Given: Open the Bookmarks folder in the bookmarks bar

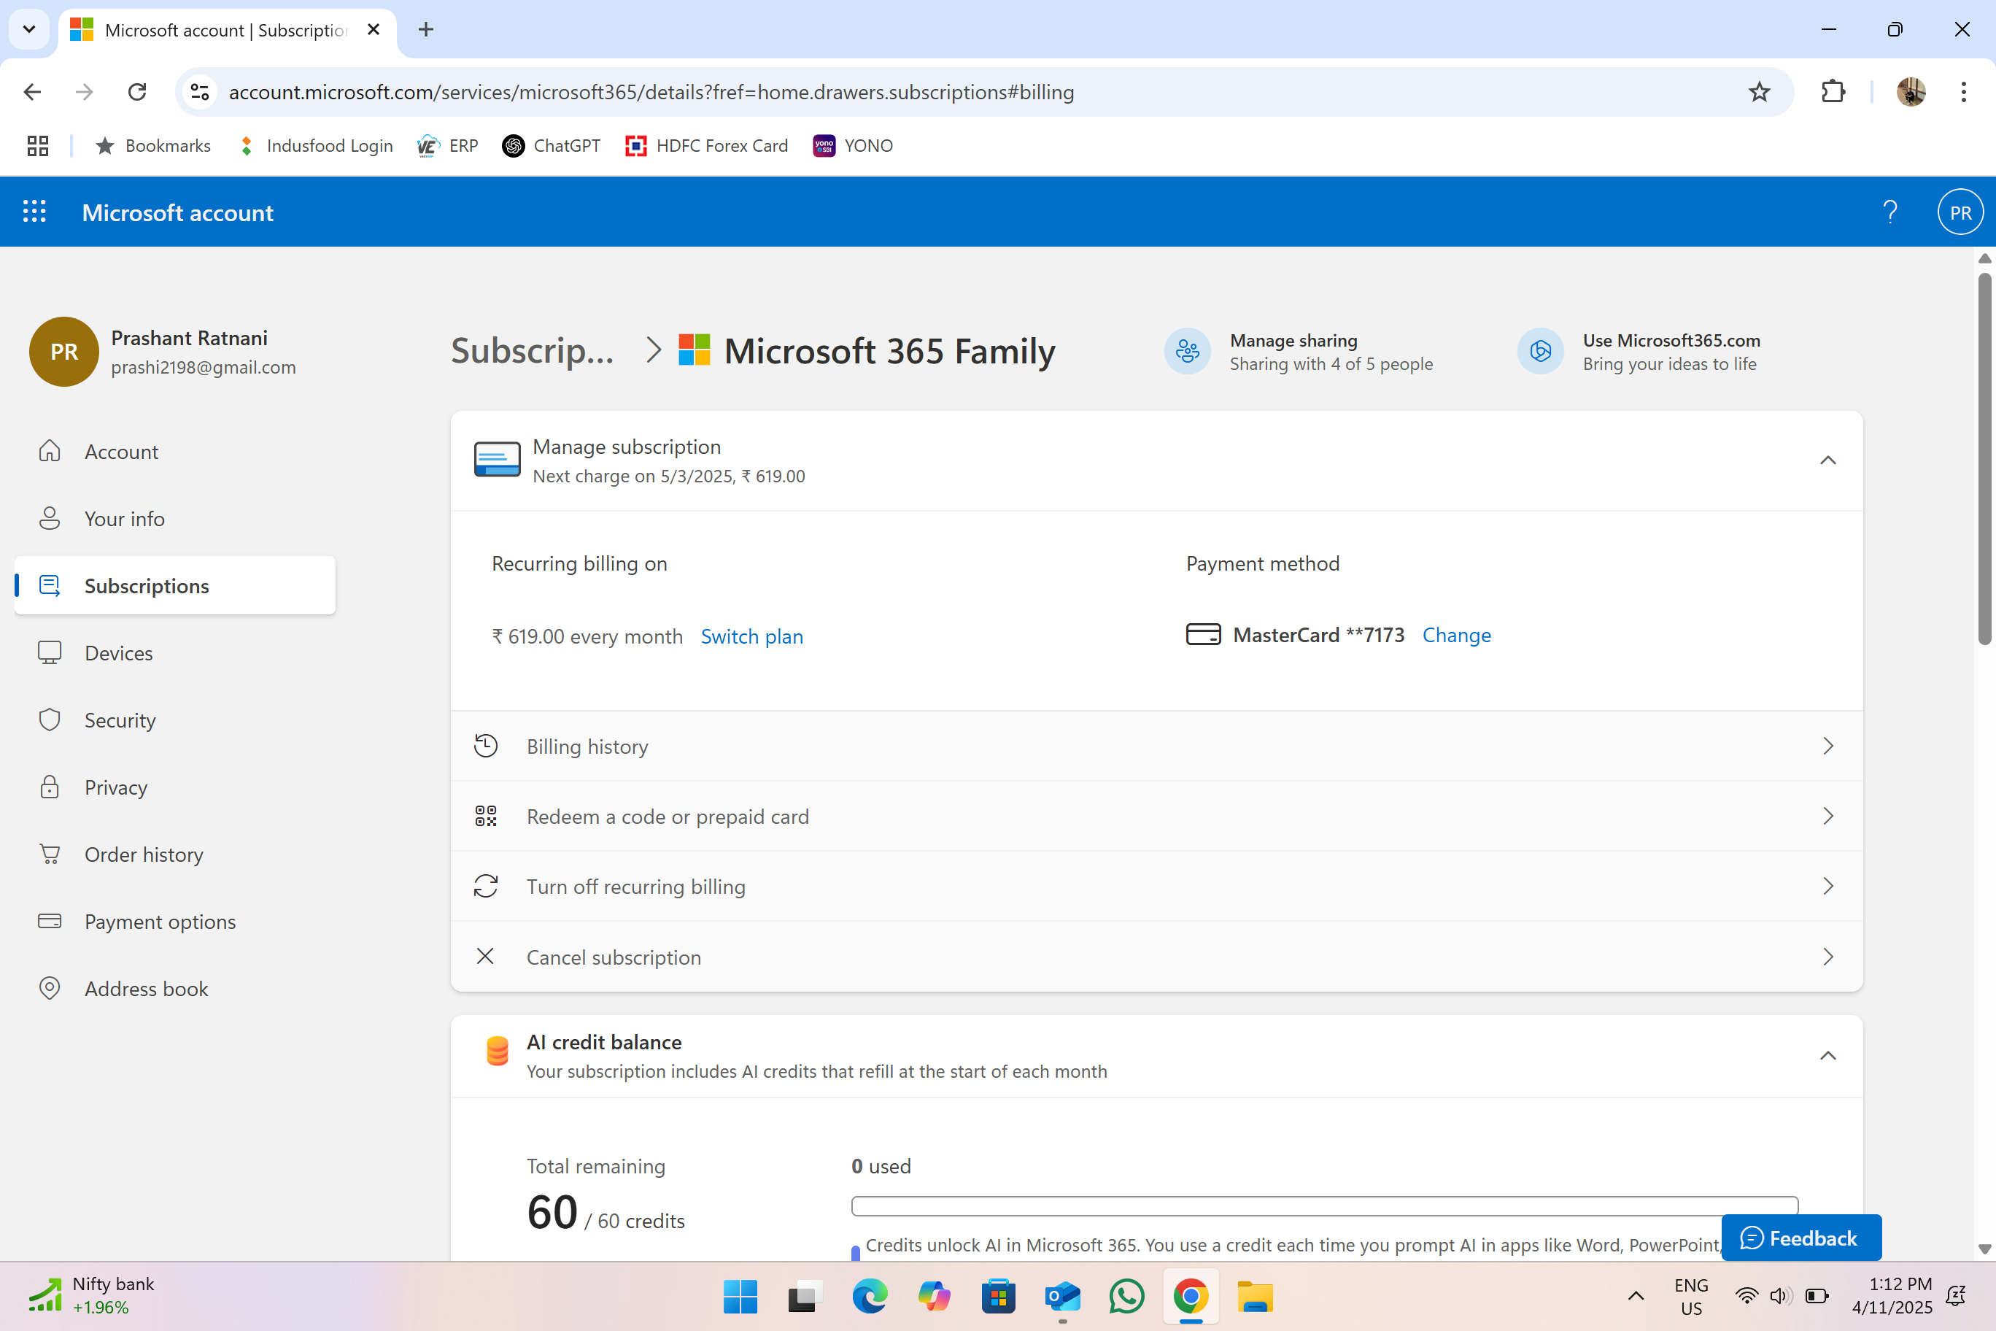Looking at the screenshot, I should [x=152, y=146].
